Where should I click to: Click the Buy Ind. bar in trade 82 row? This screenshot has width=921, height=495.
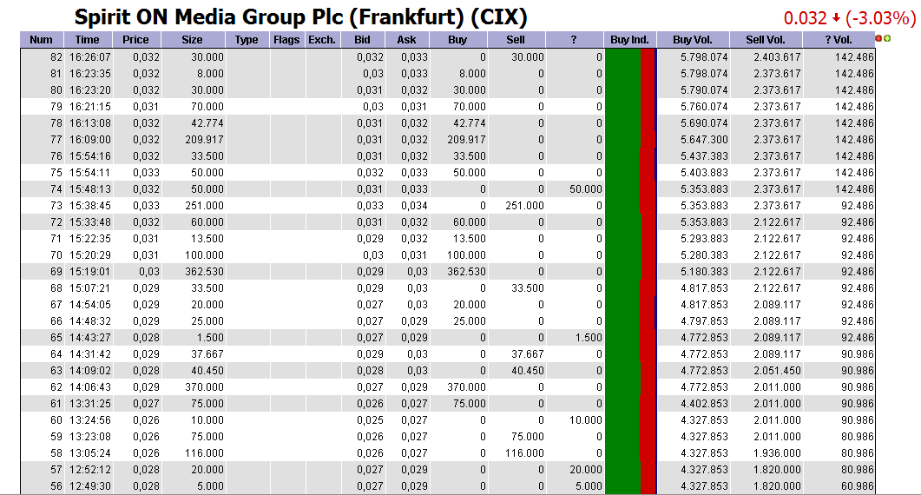pyautogui.click(x=629, y=57)
